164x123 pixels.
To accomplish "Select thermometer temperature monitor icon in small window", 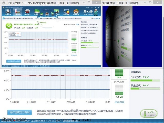I will point(17,12).
